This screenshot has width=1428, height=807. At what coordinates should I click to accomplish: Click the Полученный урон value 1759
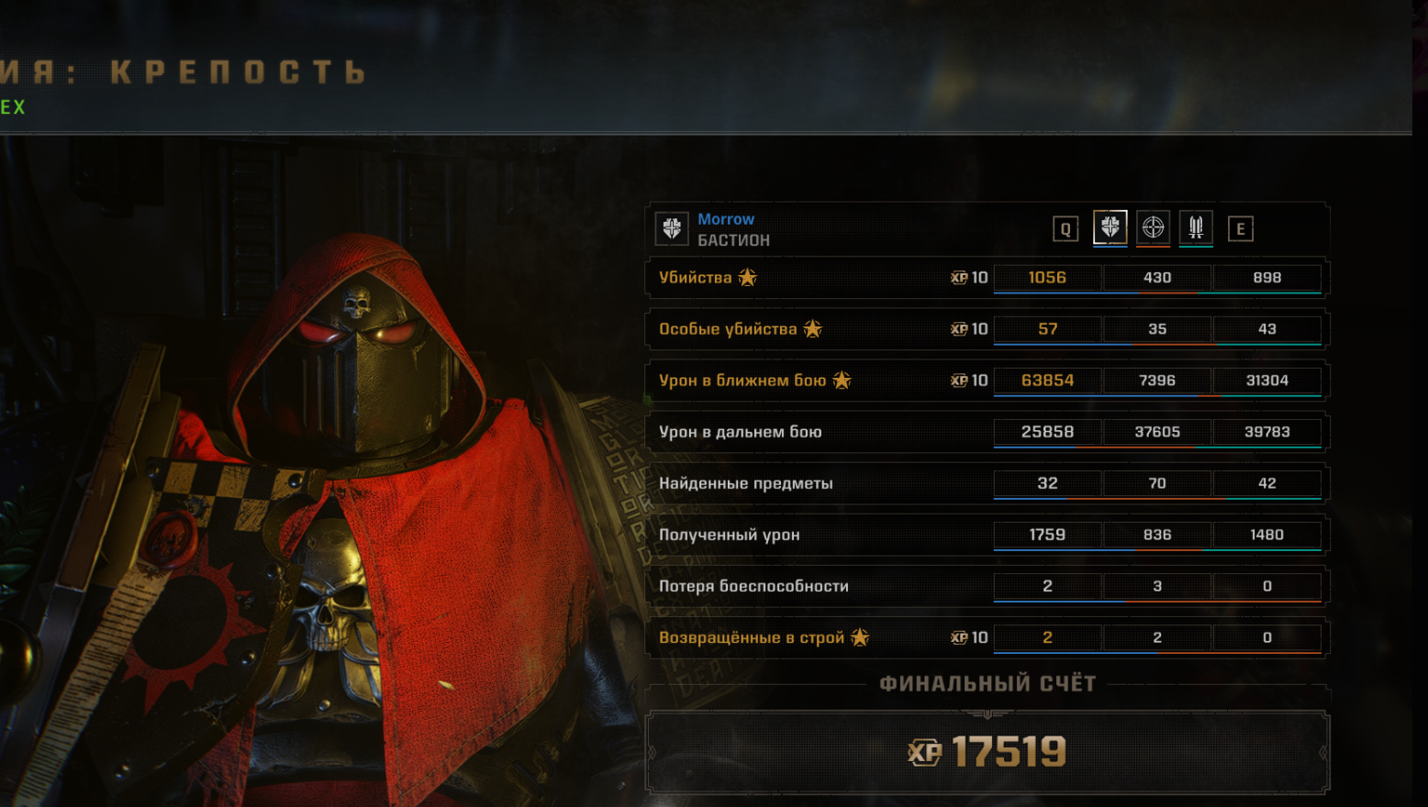(1047, 535)
